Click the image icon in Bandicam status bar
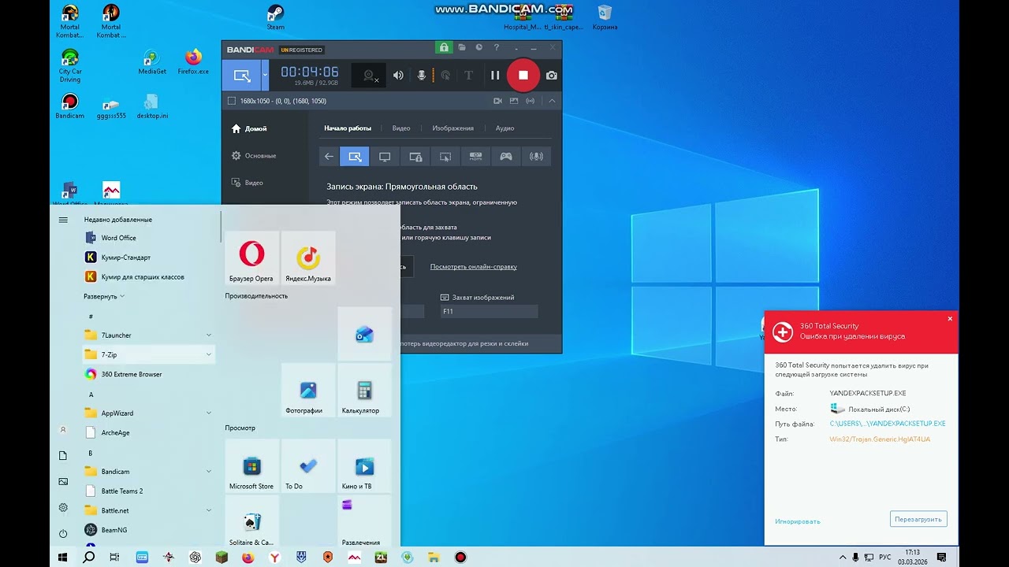The image size is (1009, 567). pos(514,101)
